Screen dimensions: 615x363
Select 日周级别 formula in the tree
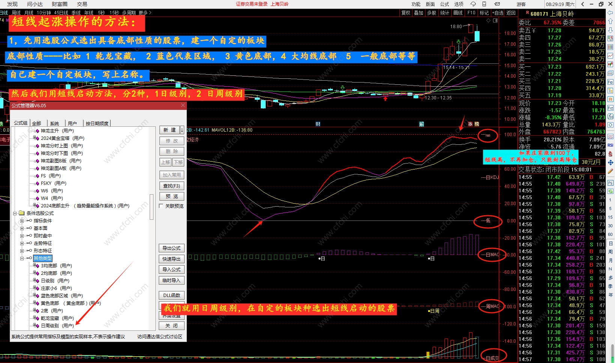(50, 325)
